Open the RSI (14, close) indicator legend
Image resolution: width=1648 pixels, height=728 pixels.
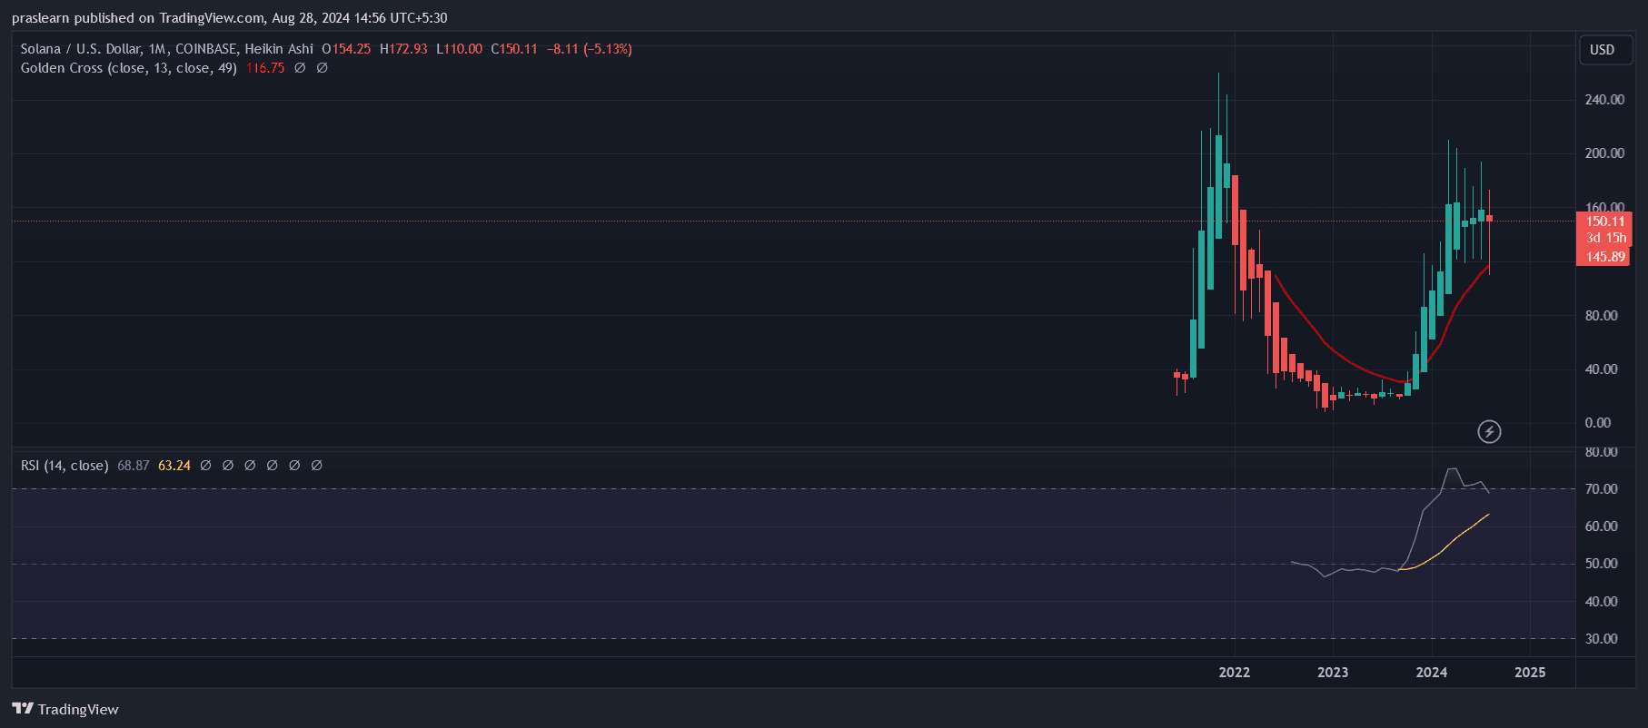pos(65,466)
